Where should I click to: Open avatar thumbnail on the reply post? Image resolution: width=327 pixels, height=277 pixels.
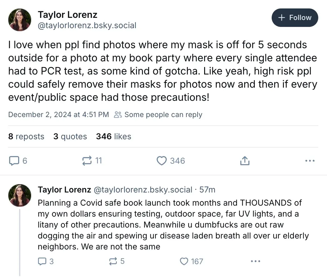click(20, 195)
